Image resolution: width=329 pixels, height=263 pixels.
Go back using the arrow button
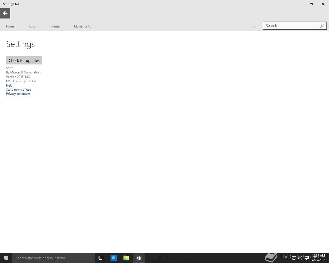coord(5,13)
